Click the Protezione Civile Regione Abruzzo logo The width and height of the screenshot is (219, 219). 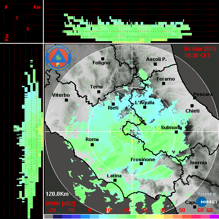click(58, 57)
